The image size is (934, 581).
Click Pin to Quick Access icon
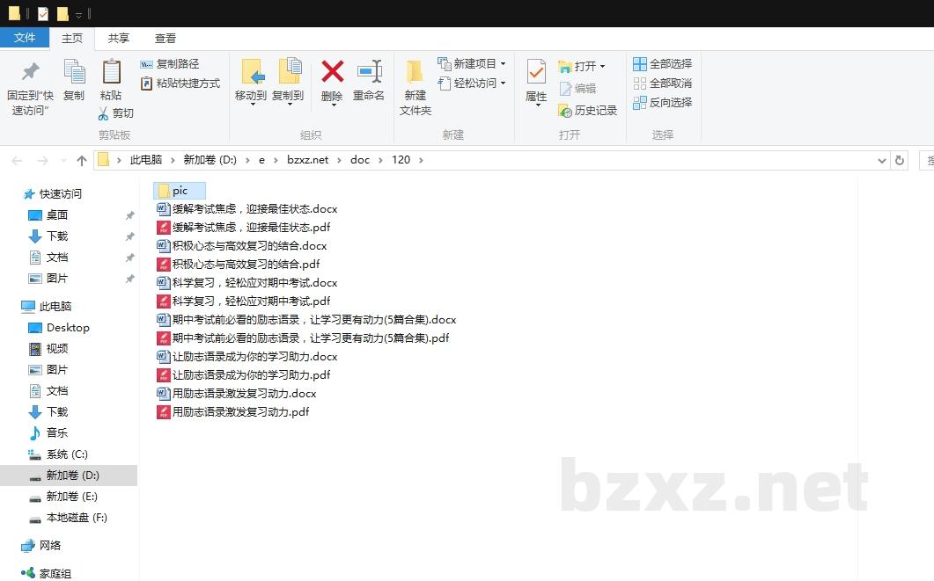[x=30, y=72]
